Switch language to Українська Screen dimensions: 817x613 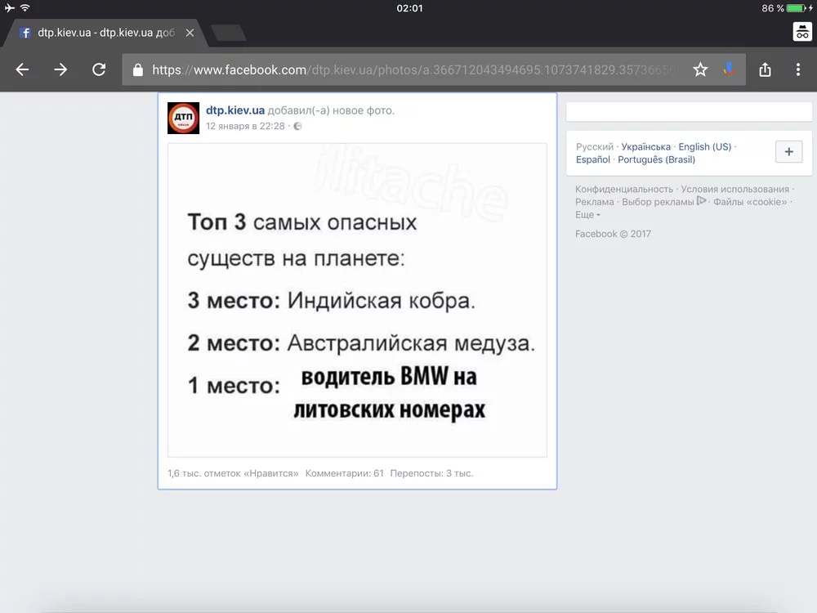pyautogui.click(x=645, y=147)
